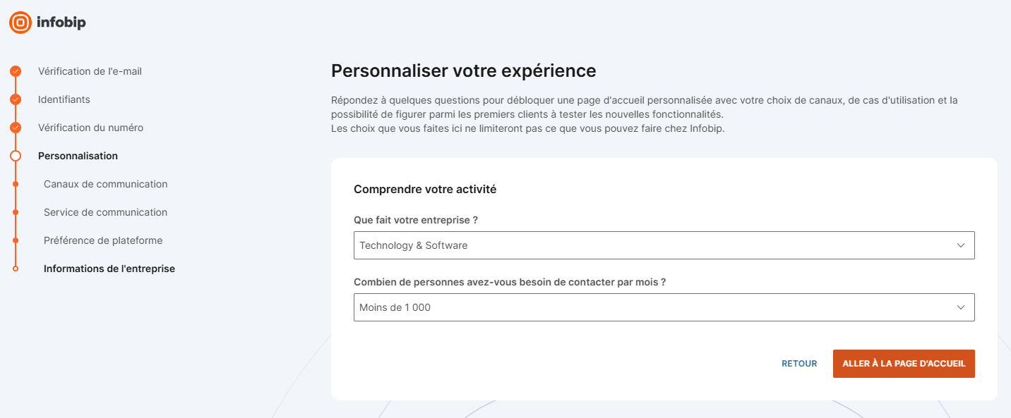Expand the Technology & Software dropdown chevron

(x=960, y=245)
